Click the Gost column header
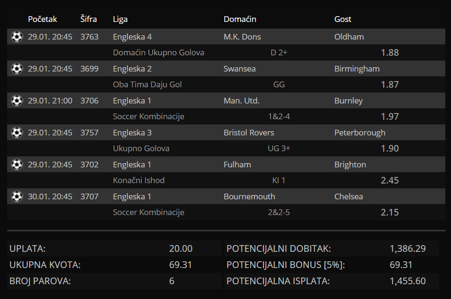This screenshot has height=299, width=451. tap(343, 19)
